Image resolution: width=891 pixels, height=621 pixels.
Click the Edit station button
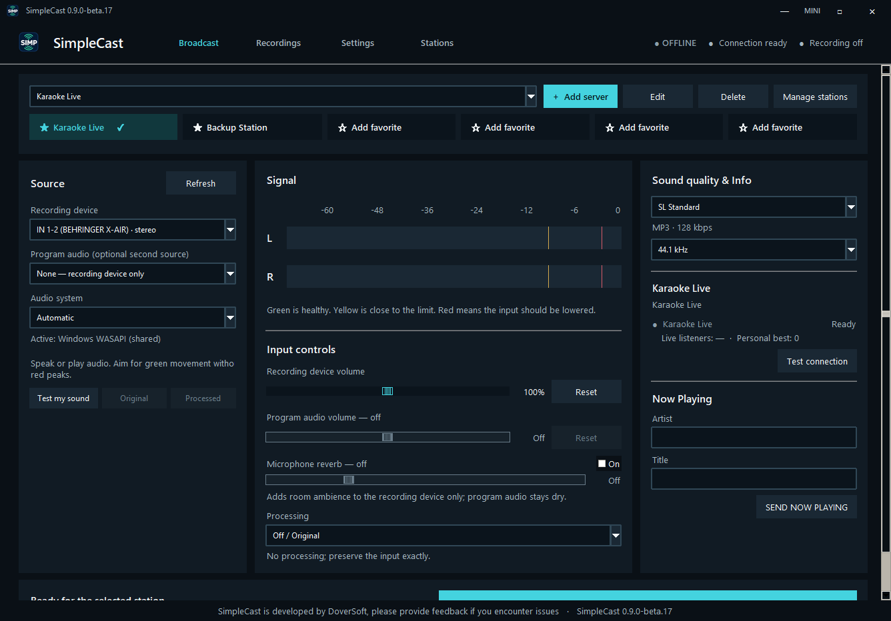point(658,97)
